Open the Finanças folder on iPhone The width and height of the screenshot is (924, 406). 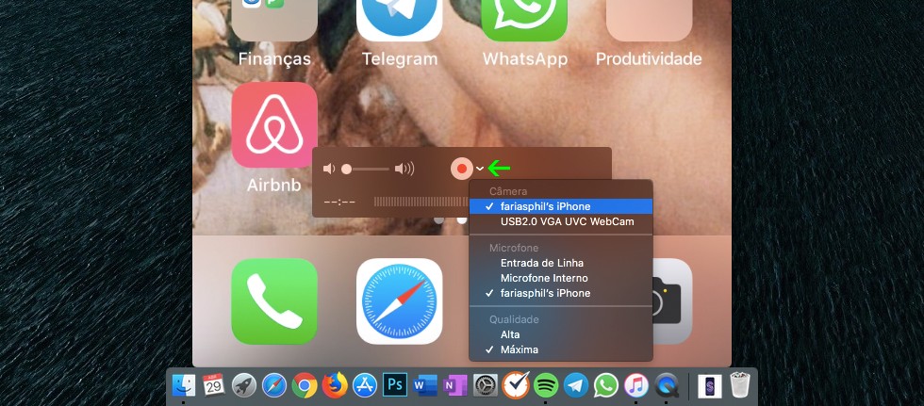(274, 21)
